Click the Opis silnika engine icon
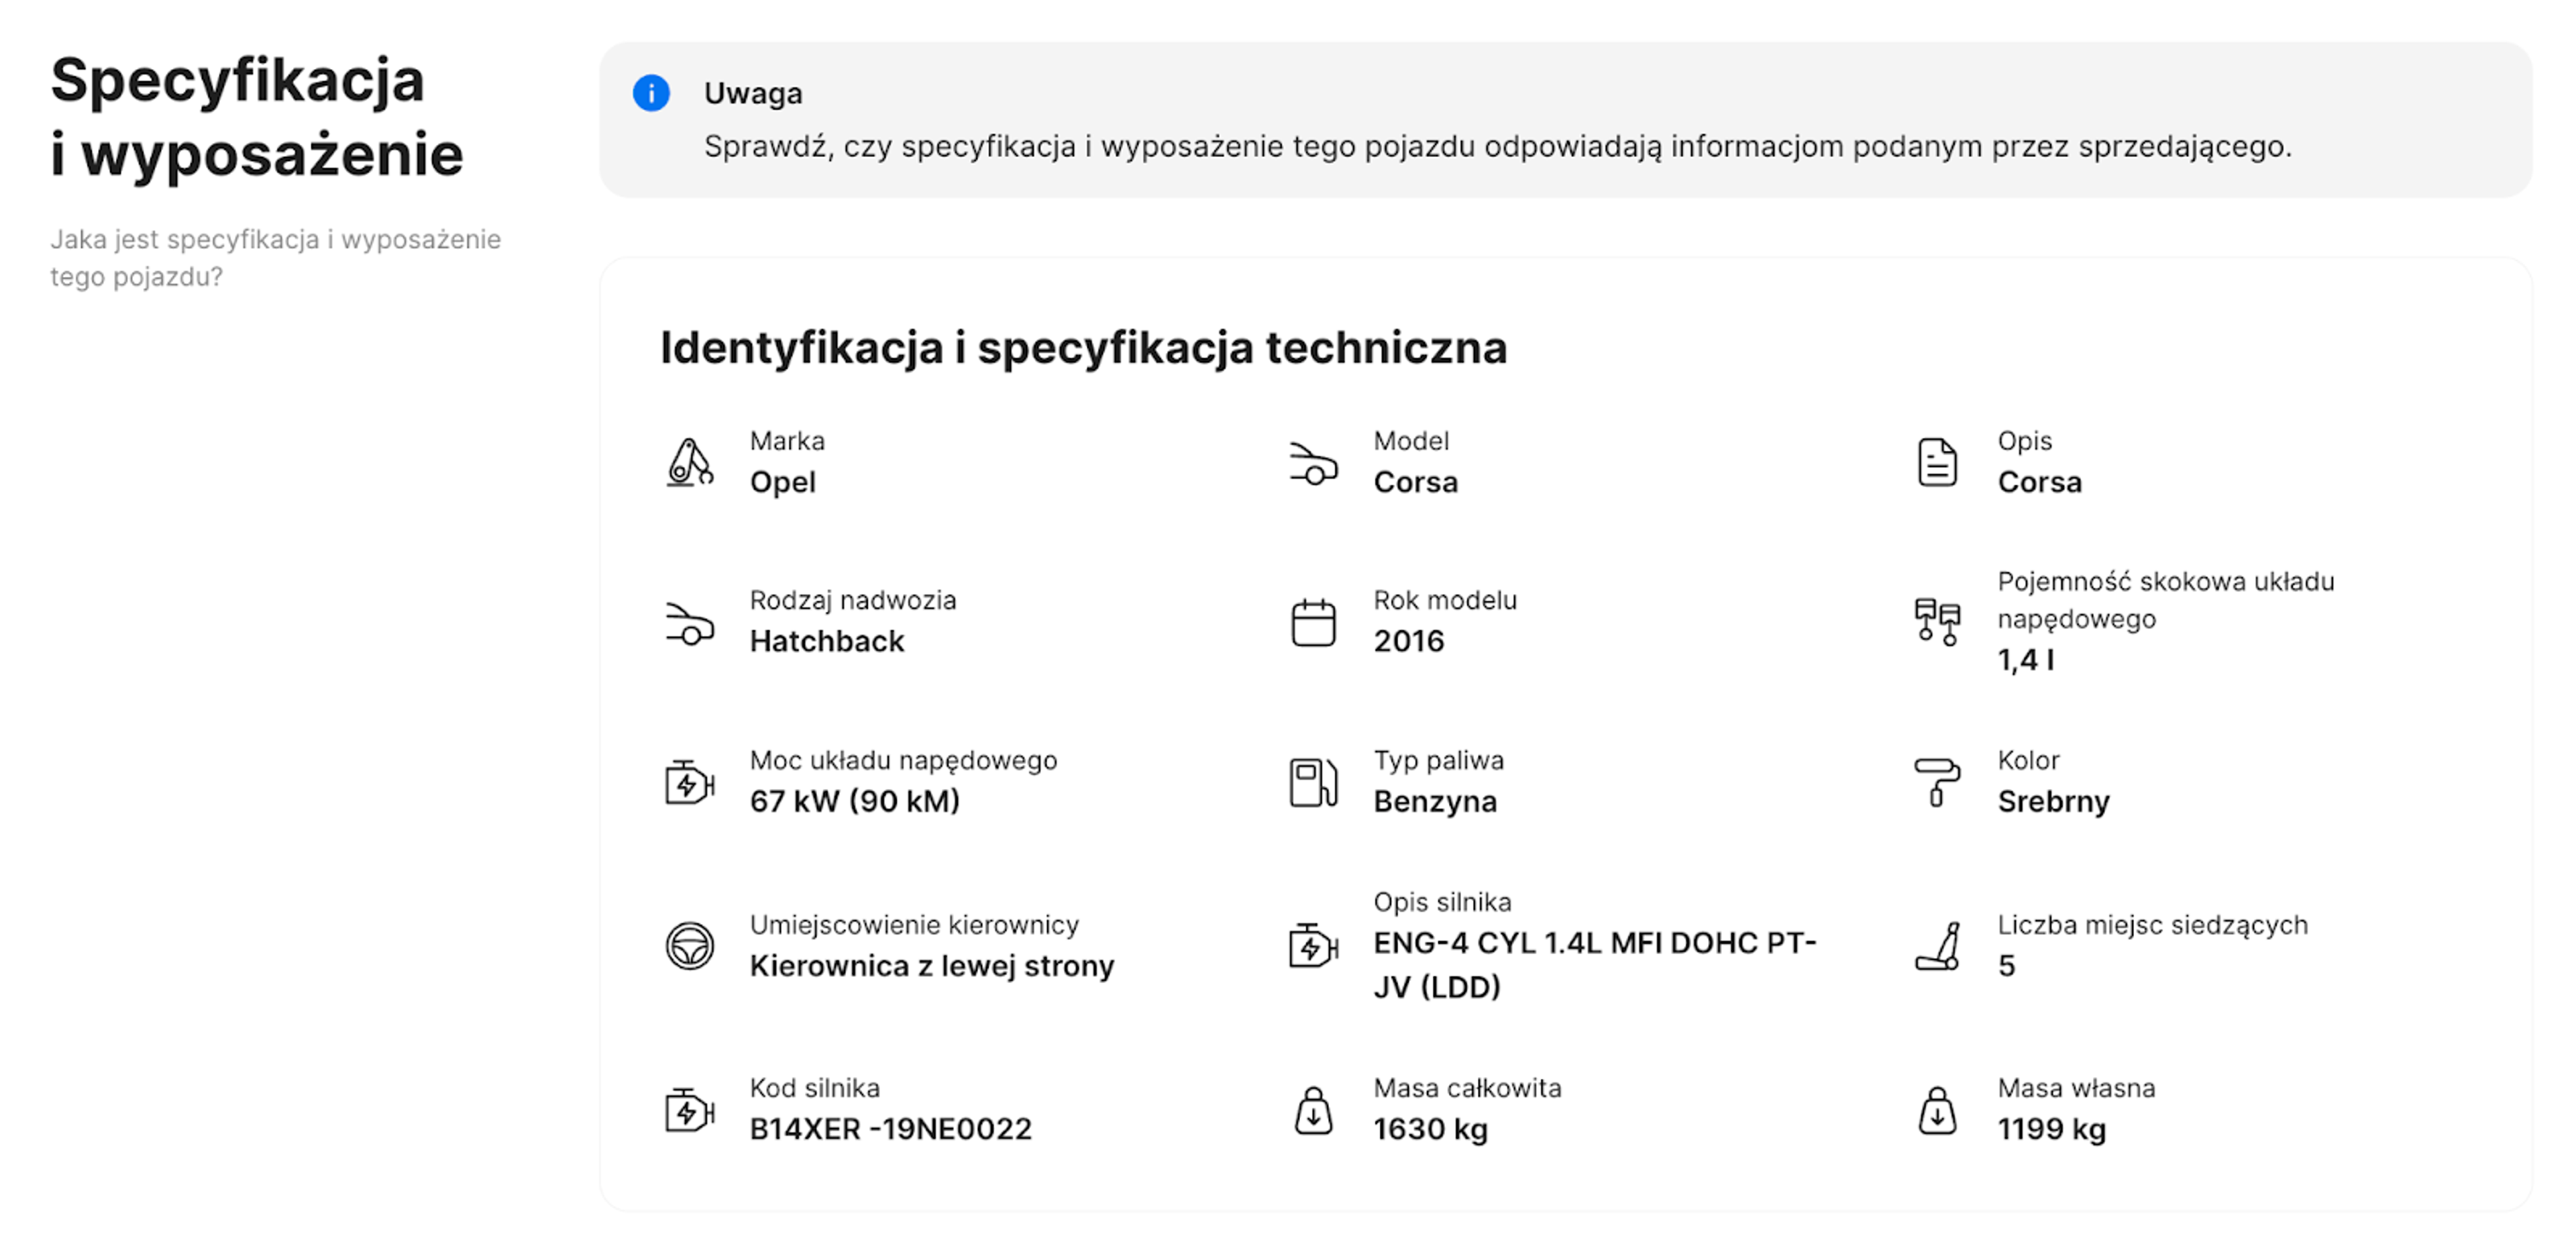 [1313, 945]
